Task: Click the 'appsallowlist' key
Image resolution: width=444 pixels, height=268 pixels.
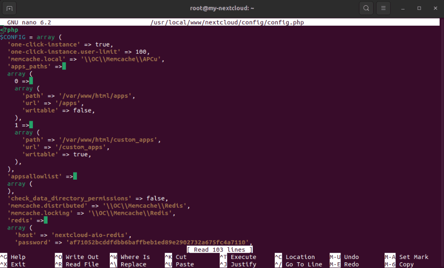Action: 35,177
